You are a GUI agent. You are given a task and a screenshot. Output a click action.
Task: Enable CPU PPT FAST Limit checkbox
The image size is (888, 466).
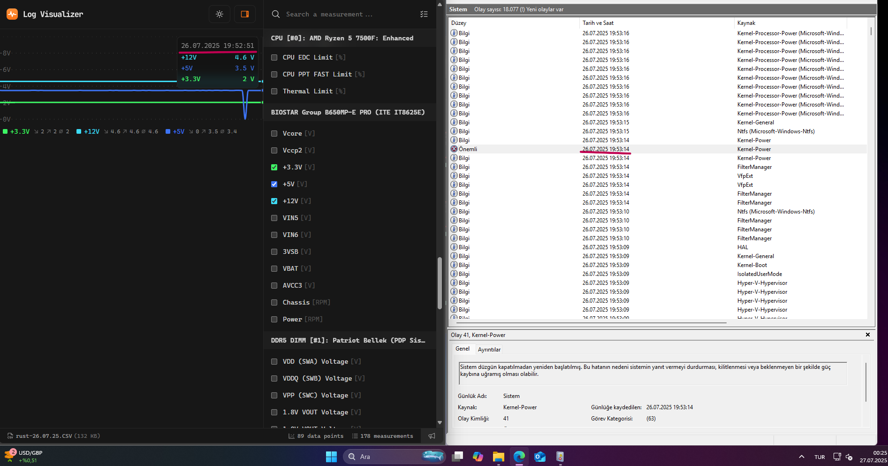pyautogui.click(x=274, y=74)
